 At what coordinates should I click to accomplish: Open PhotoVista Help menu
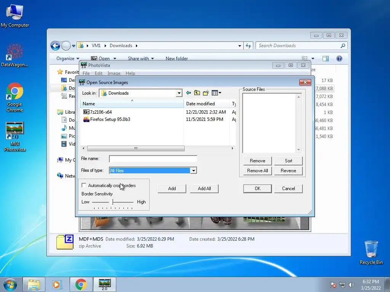[x=130, y=73]
